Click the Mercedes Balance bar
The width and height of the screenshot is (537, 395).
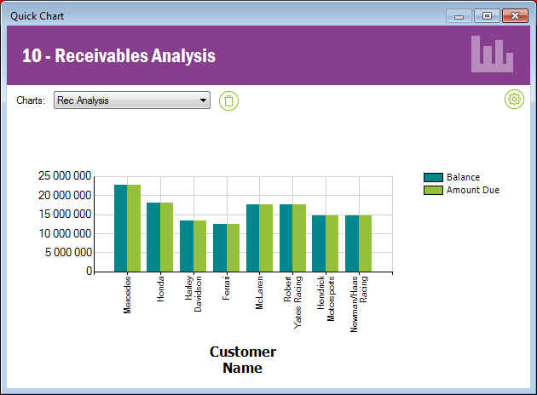click(120, 228)
